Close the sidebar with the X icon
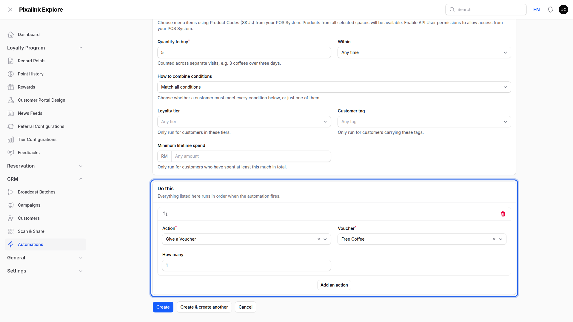 point(10,10)
